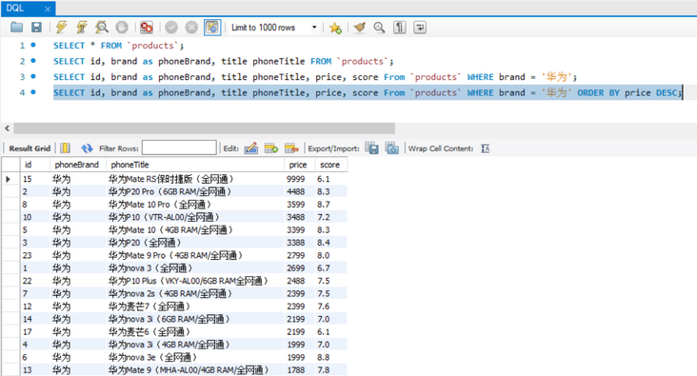
Task: Select id cell 17
Action: [x=35, y=332]
